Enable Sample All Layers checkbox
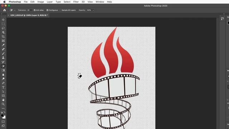229x129 pixels. [60, 10]
